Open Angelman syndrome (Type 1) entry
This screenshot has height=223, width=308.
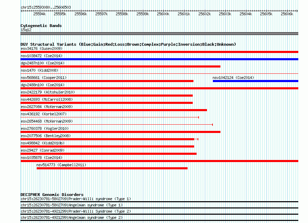coord(72,205)
